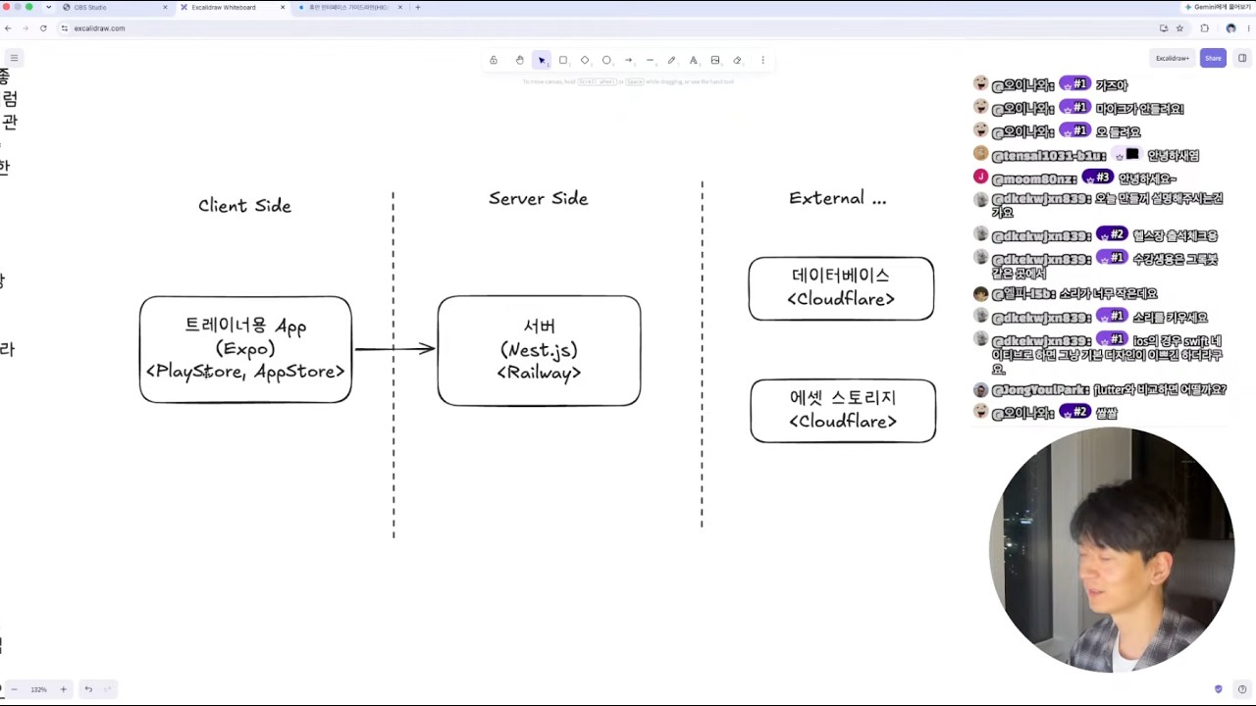Select the Selection arrow tool
1256x706 pixels.
pos(542,60)
